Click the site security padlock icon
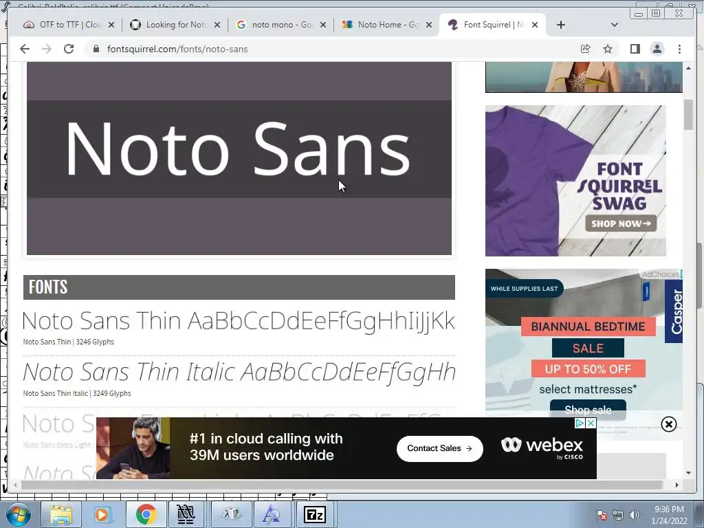 96,49
